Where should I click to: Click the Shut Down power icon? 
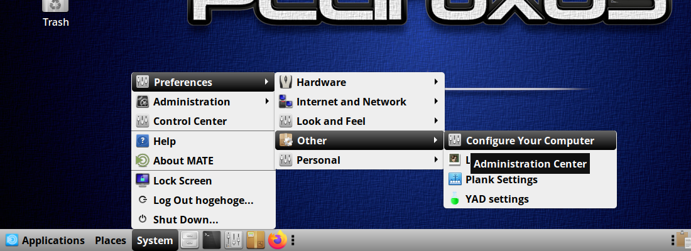pos(143,219)
